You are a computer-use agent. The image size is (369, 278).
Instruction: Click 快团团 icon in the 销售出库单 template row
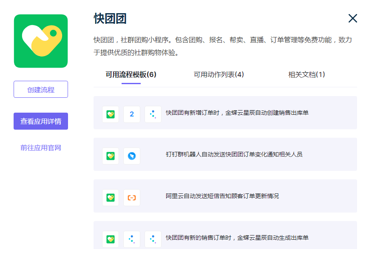pos(111,114)
